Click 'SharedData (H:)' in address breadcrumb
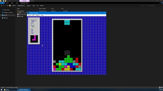 coord(21,6)
